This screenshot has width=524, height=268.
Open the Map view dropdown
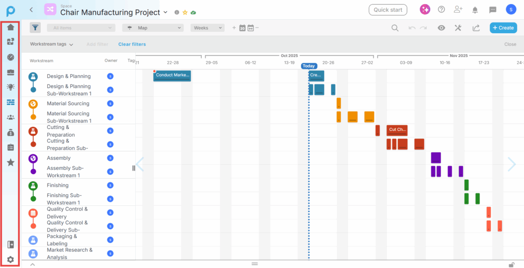(x=153, y=28)
